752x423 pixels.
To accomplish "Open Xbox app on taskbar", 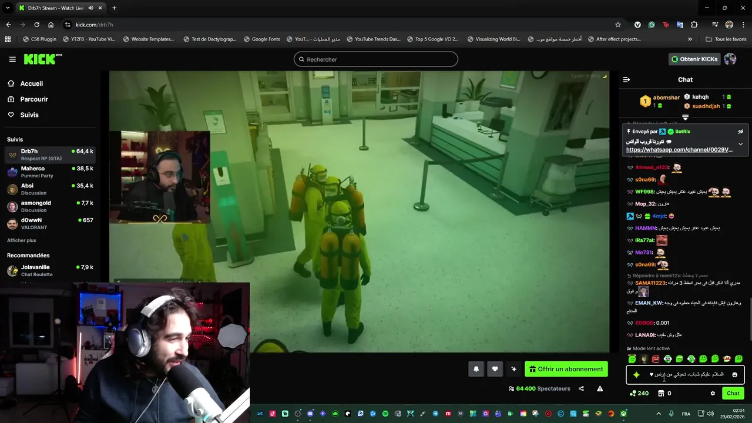I will click(623, 414).
